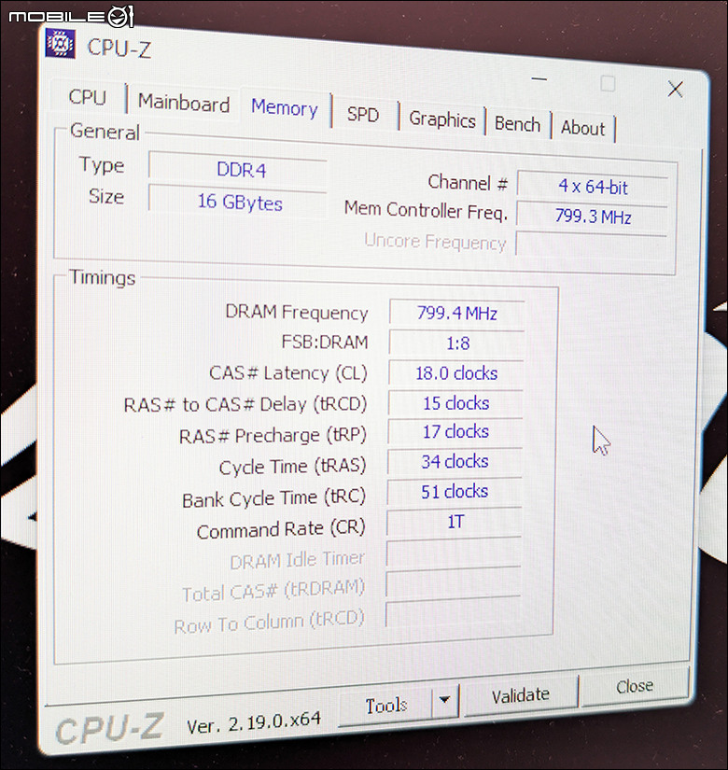This screenshot has width=728, height=770.
Task: Click the Ver. 2.19.0.x64 version text
Action: coord(254,722)
